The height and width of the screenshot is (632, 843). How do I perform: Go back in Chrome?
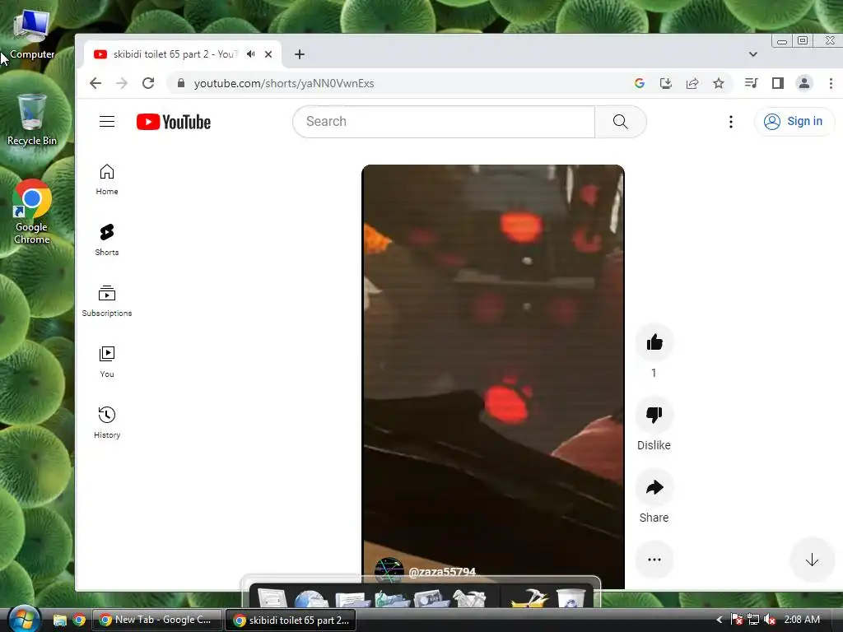[95, 83]
